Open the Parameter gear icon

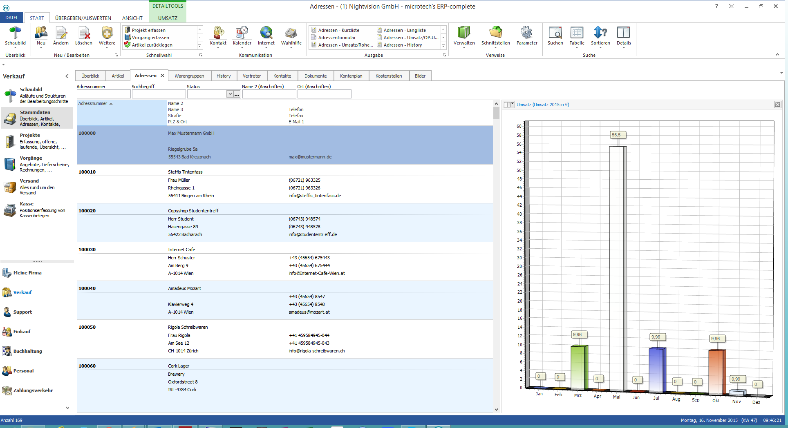(526, 33)
